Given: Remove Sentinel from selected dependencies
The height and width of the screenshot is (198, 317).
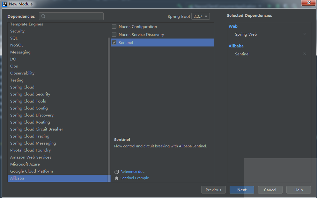Looking at the screenshot, I should coord(305,54).
